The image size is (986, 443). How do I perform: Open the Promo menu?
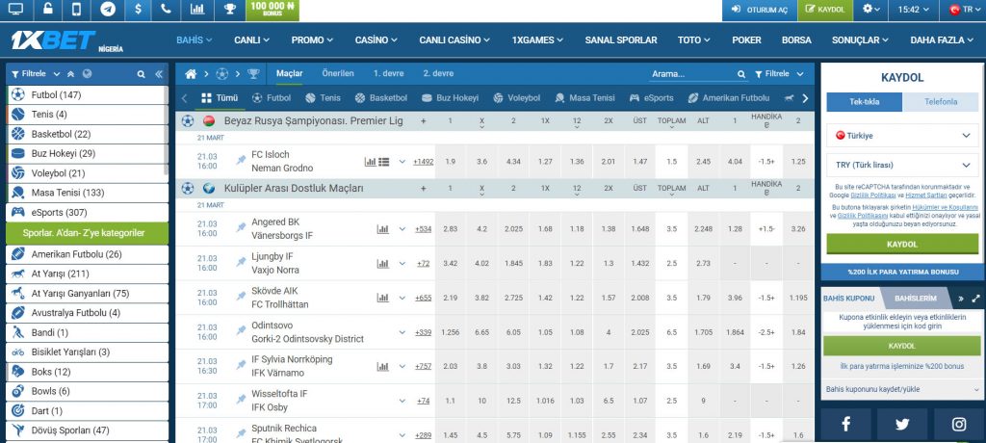[313, 39]
